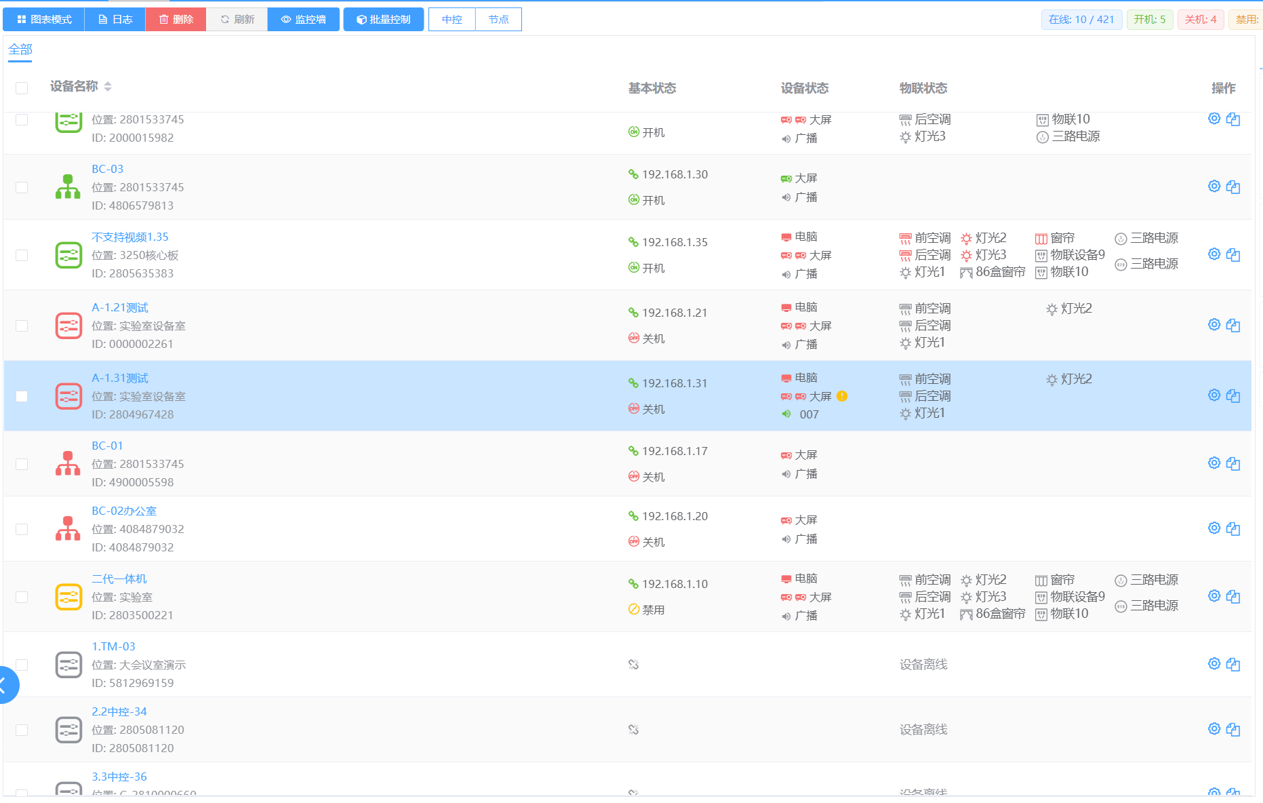Click the red device icon for A-1.31测试
The height and width of the screenshot is (803, 1263).
tap(68, 396)
